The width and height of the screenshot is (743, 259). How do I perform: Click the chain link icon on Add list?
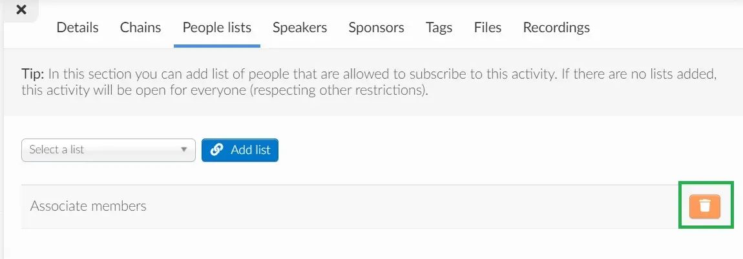[216, 150]
